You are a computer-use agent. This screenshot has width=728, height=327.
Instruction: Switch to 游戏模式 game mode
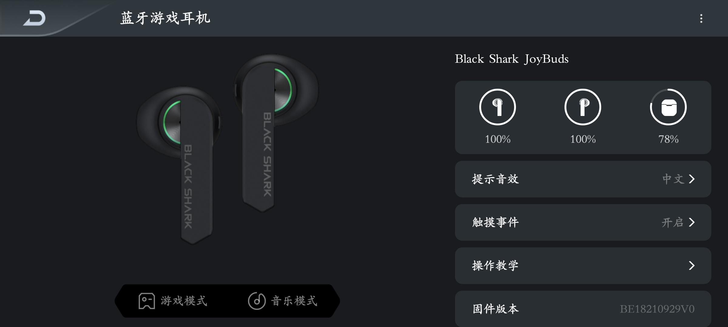(173, 301)
